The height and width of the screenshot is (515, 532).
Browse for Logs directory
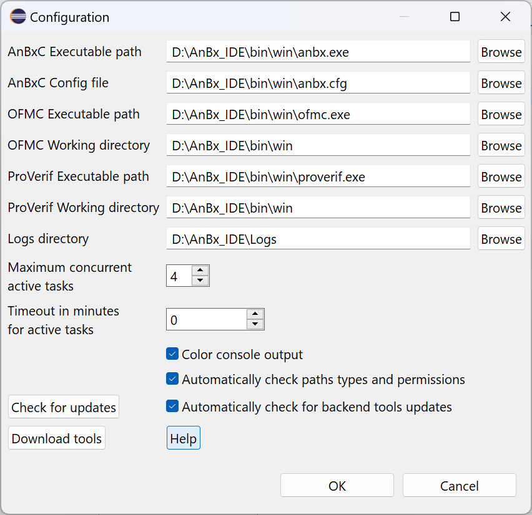(501, 239)
